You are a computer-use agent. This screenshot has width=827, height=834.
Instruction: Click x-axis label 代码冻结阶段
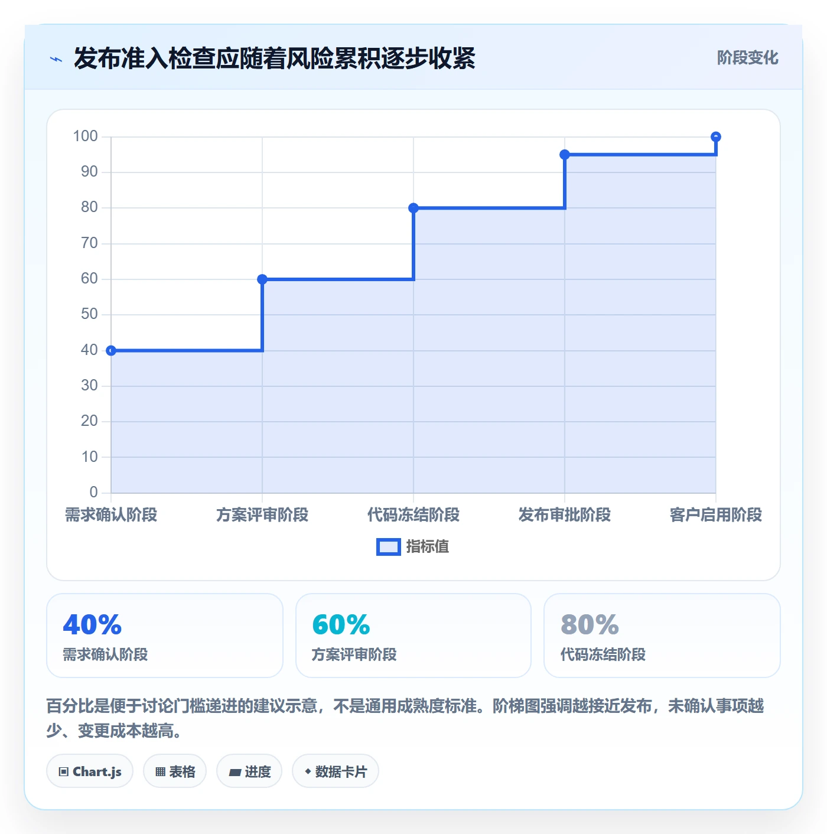point(413,515)
